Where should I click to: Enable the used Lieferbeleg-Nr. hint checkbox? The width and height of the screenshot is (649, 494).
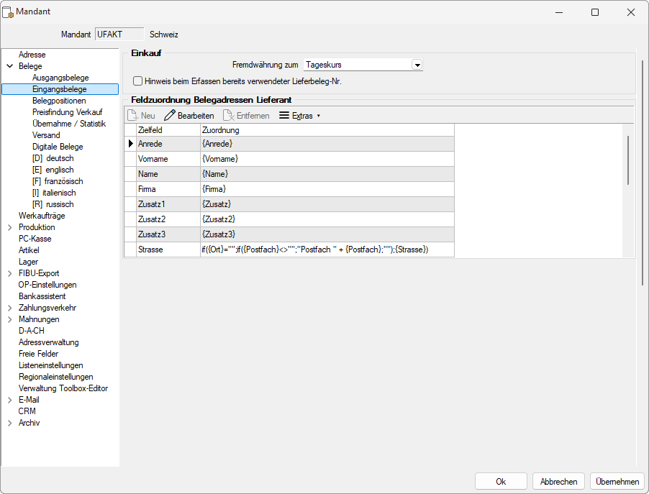click(138, 81)
